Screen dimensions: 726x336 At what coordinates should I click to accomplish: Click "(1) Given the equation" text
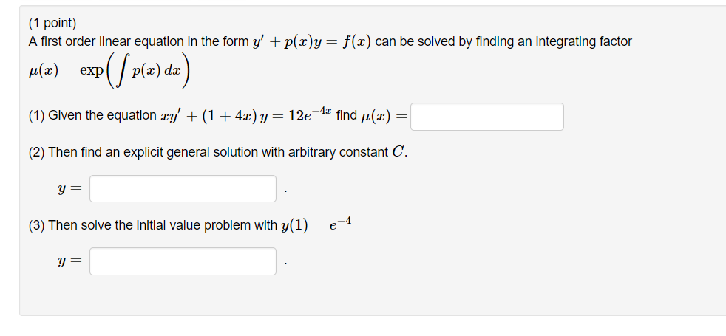(x=92, y=115)
